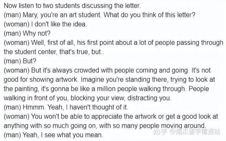
Task: Click the text '(man) Why not?'
Action: [x=27, y=33]
